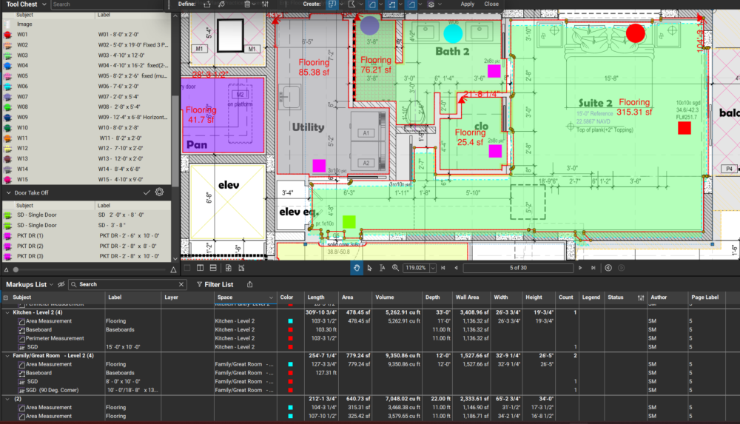The height and width of the screenshot is (424, 740).
Task: Click the unsplit view icon
Action: click(x=242, y=268)
